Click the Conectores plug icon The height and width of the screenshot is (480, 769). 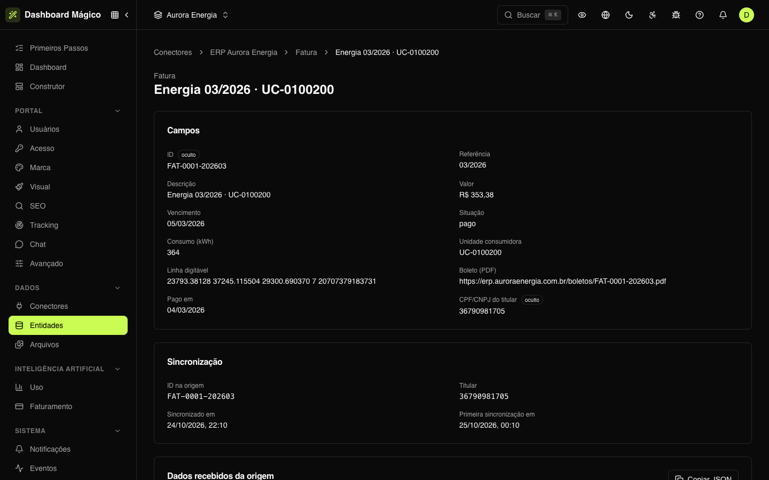19,306
